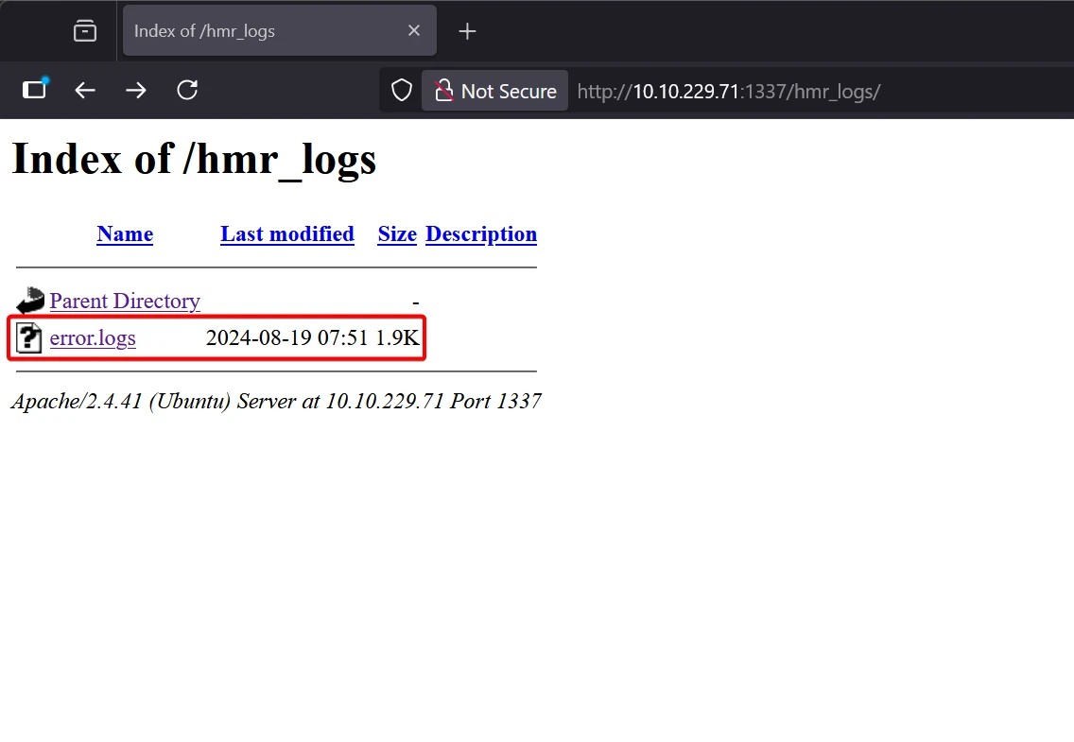The height and width of the screenshot is (742, 1074).
Task: Sort the listing by Description
Action: pyautogui.click(x=481, y=234)
